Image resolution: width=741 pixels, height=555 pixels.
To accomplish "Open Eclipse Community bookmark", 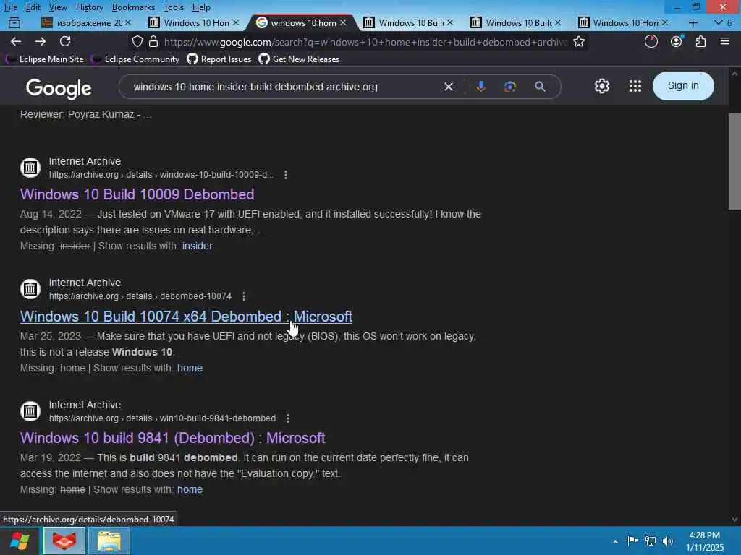I will click(x=135, y=59).
